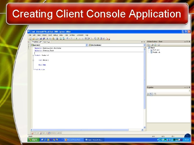The height and width of the screenshot is (145, 194).
Task: Switch to Microsoft PowerPoint taskbar button
Action: click(74, 140)
